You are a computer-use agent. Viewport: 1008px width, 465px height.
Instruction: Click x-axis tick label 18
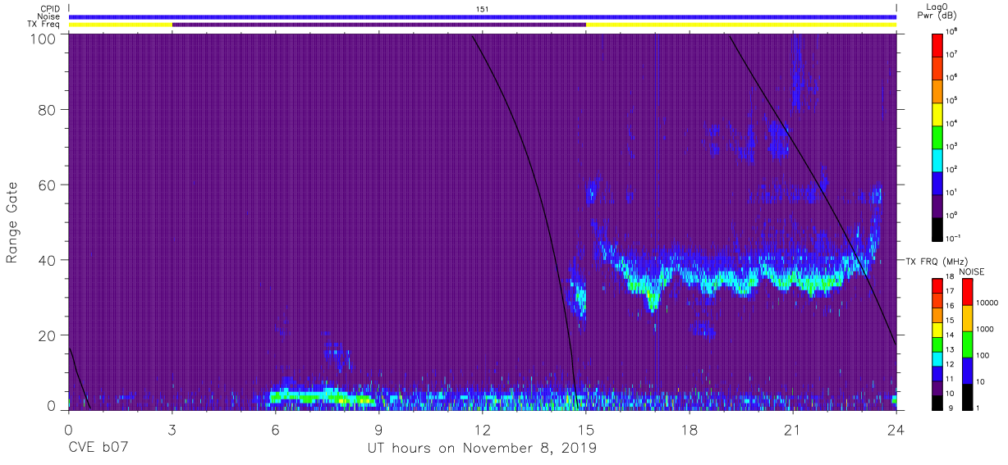[x=689, y=428]
